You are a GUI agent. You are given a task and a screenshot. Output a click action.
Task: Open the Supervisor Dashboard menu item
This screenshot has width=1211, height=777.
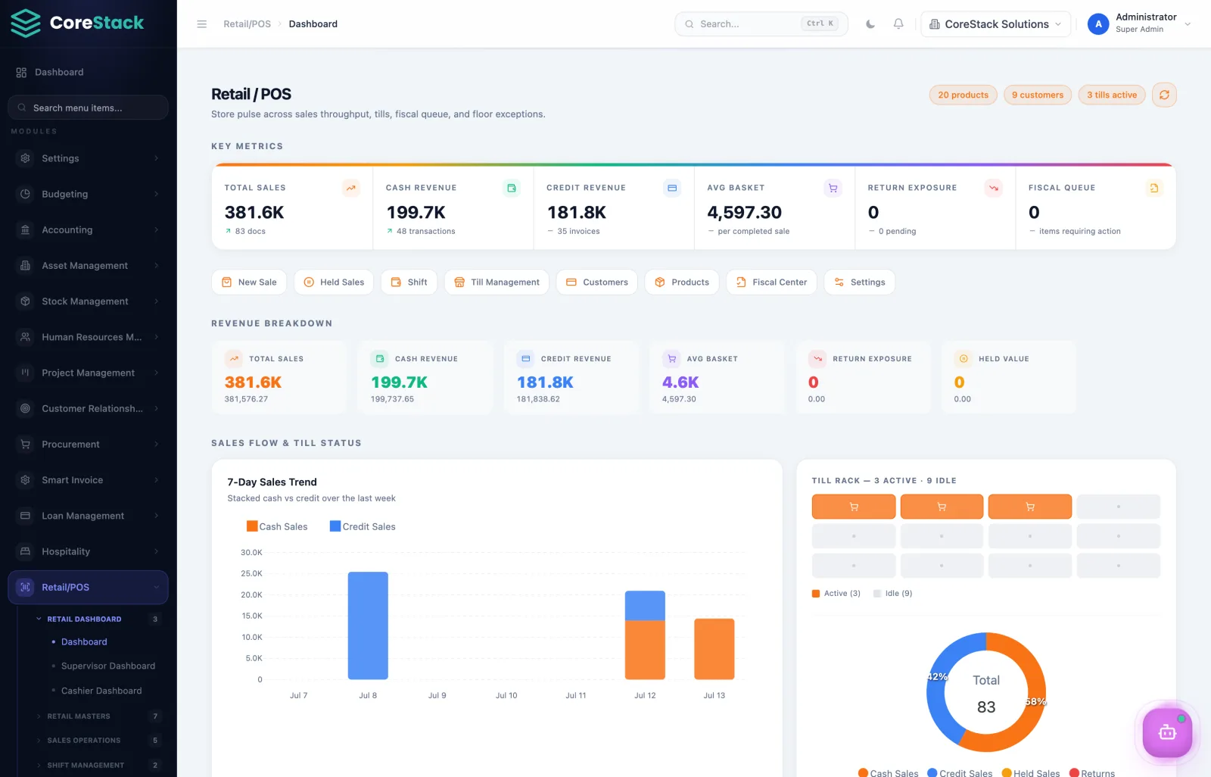(108, 666)
